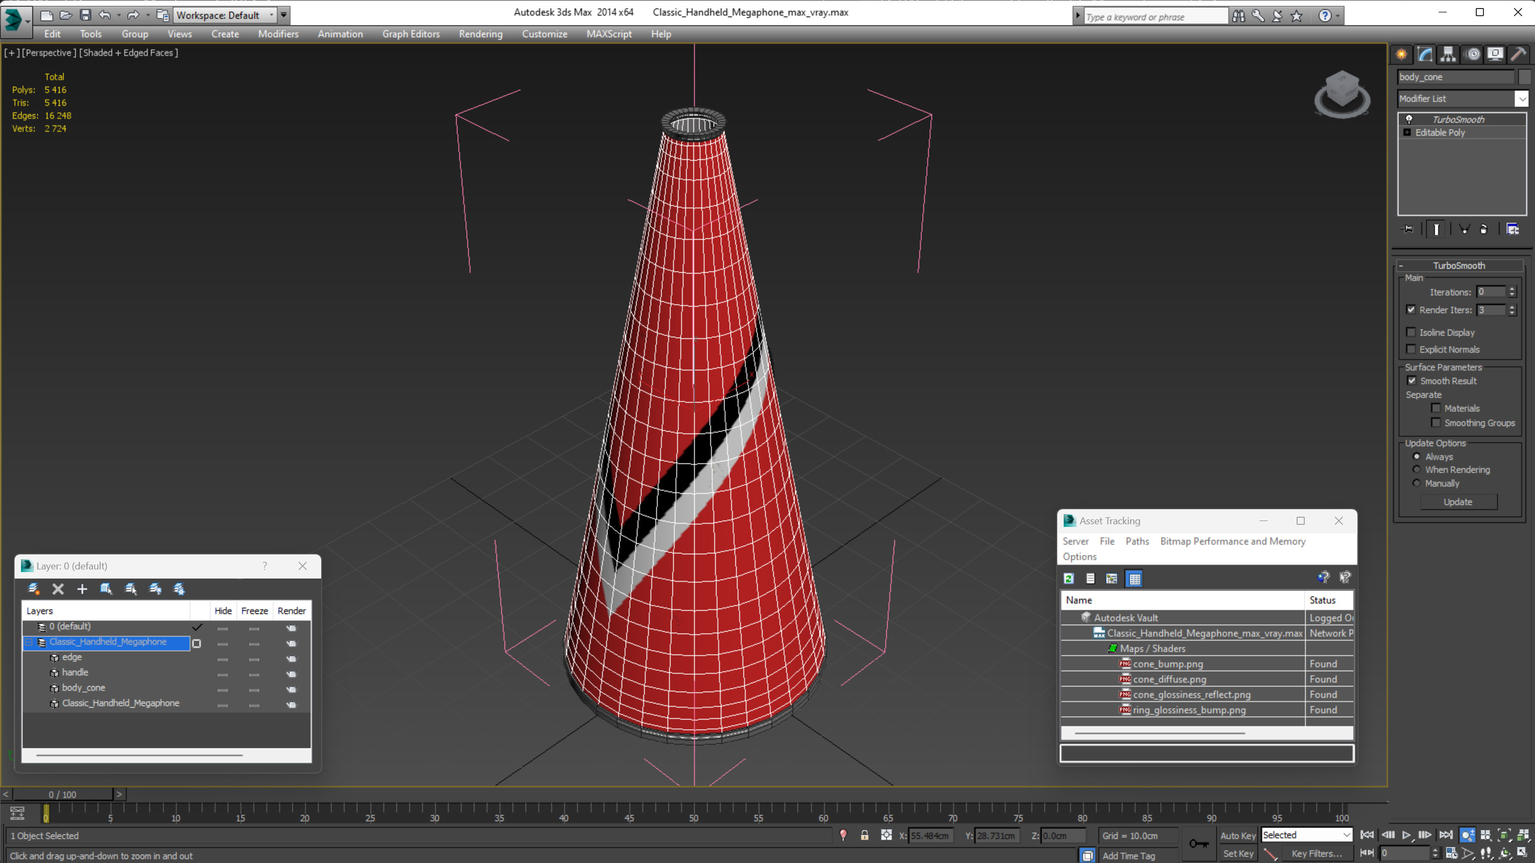The width and height of the screenshot is (1535, 863).
Task: Open the Paths menu in Asset Tracking
Action: pos(1136,541)
